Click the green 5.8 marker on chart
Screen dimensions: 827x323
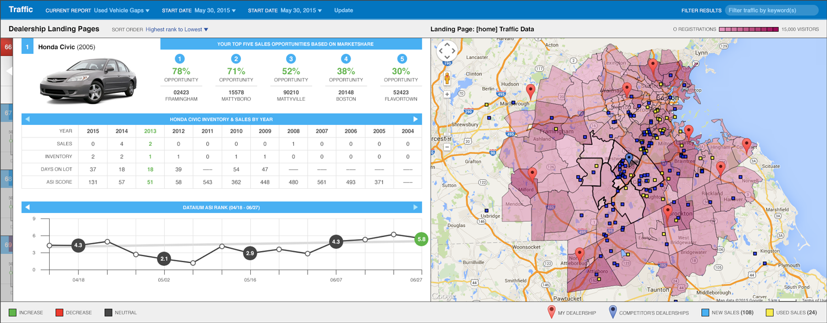tap(422, 239)
